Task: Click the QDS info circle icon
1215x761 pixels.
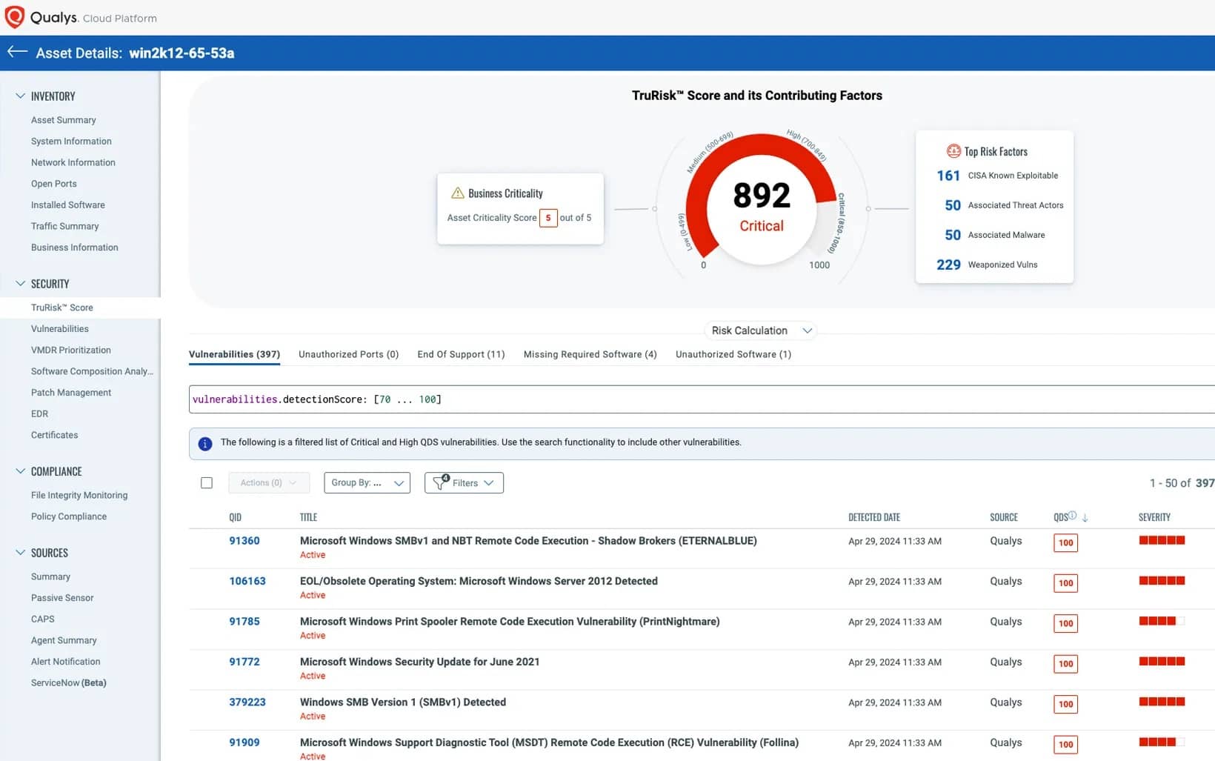Action: pos(1072,516)
